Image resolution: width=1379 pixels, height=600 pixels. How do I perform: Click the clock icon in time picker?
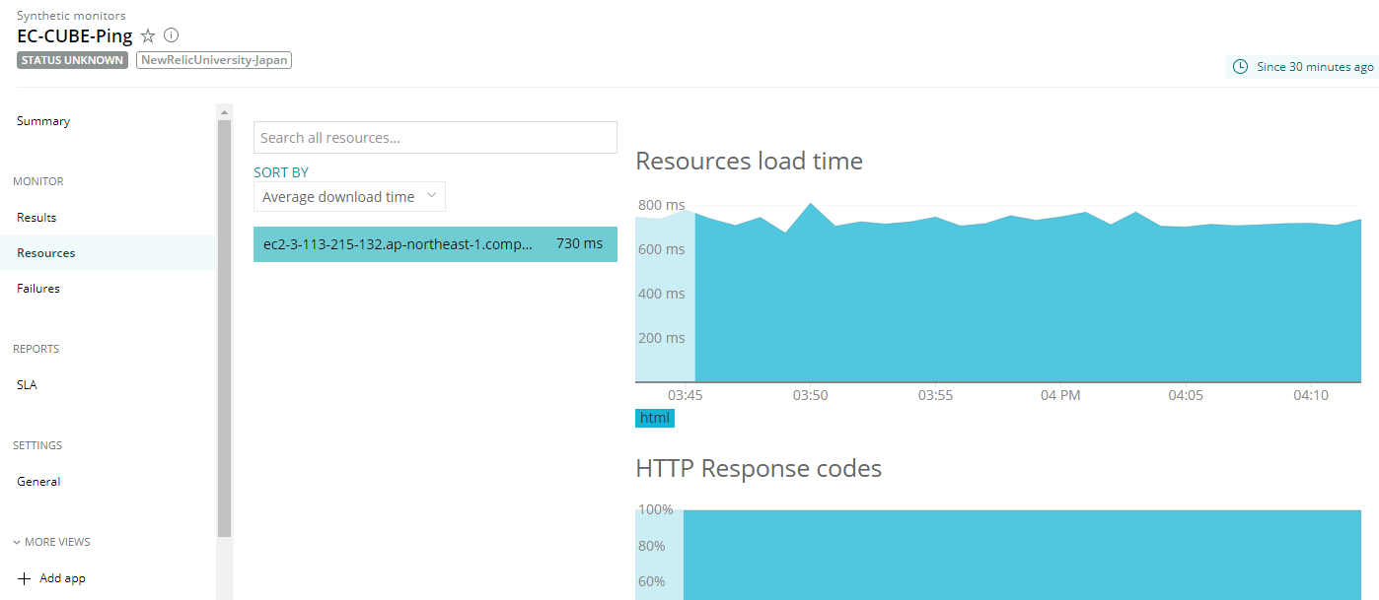1241,67
